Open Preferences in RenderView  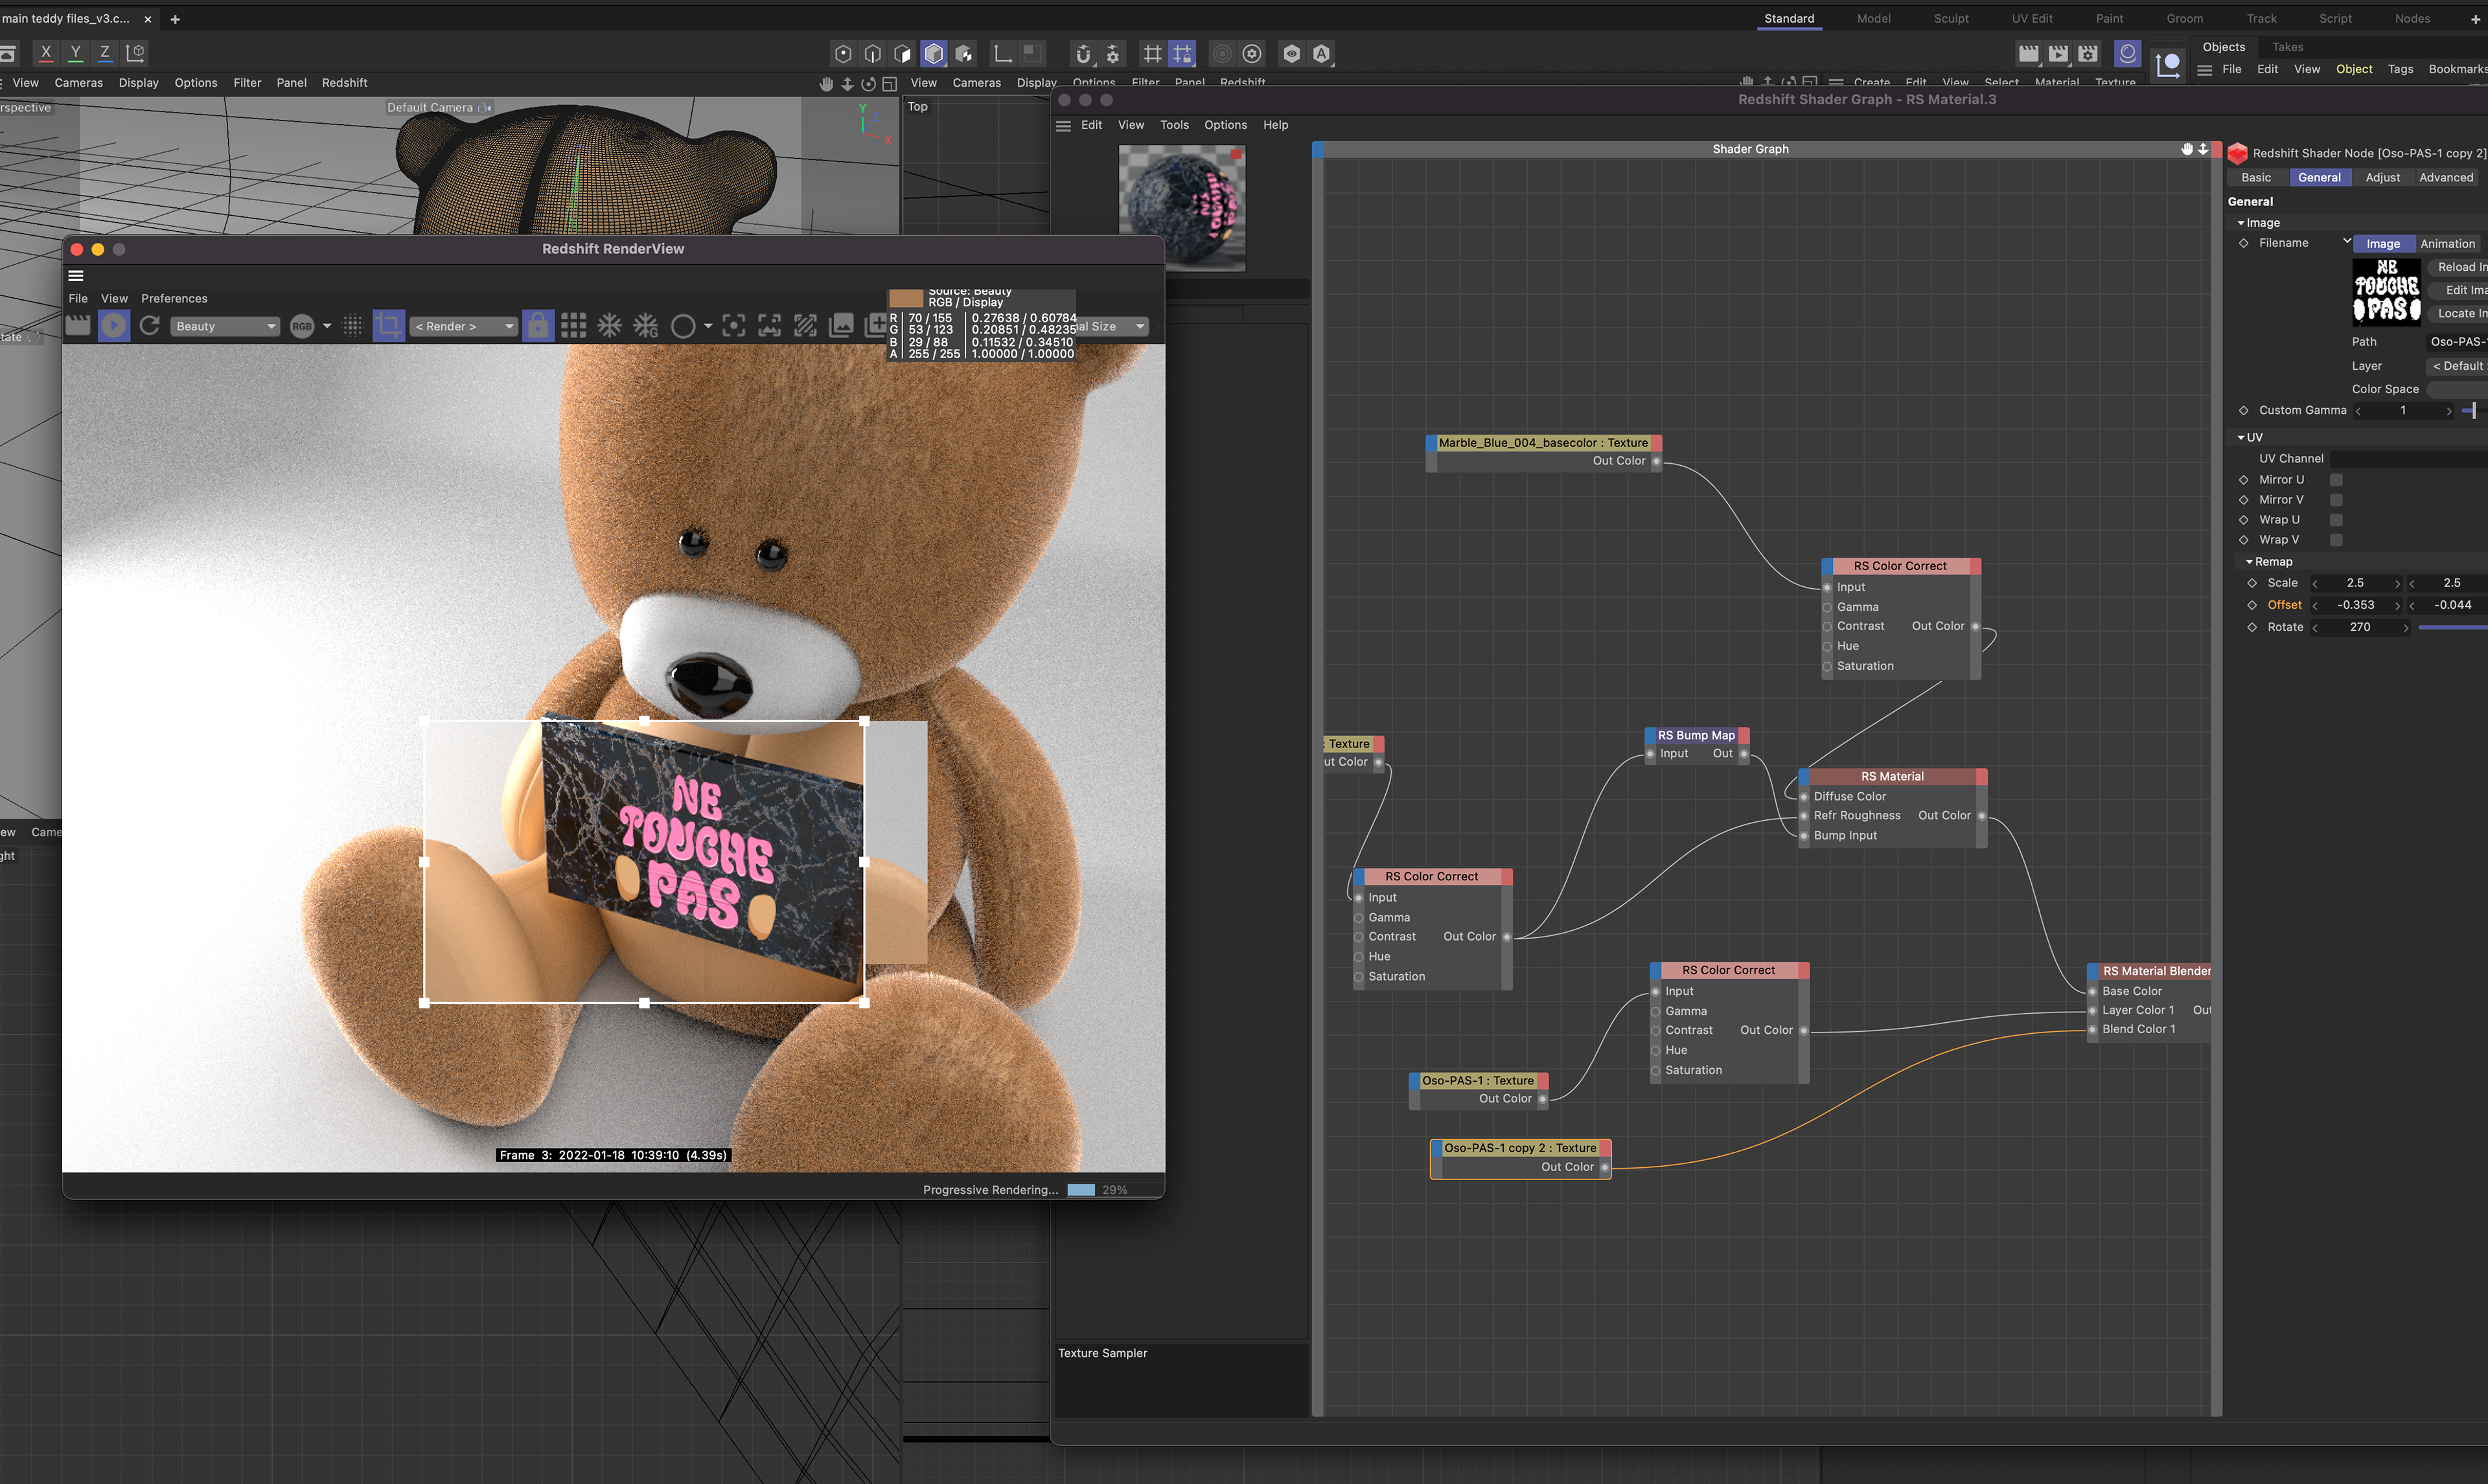(174, 299)
